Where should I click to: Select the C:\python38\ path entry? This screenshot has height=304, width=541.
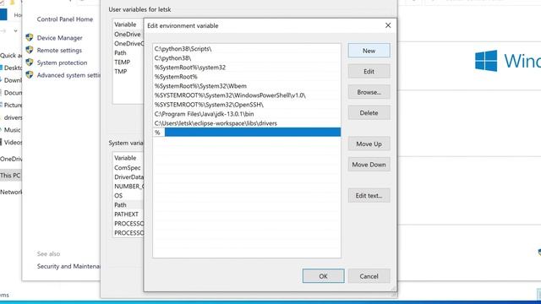pos(246,58)
